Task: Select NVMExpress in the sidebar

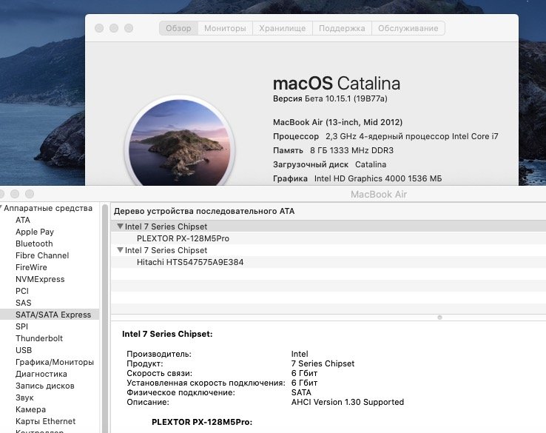Action: point(40,279)
